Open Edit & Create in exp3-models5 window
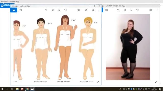Viewport: 163px width, 91px height. click(78, 10)
